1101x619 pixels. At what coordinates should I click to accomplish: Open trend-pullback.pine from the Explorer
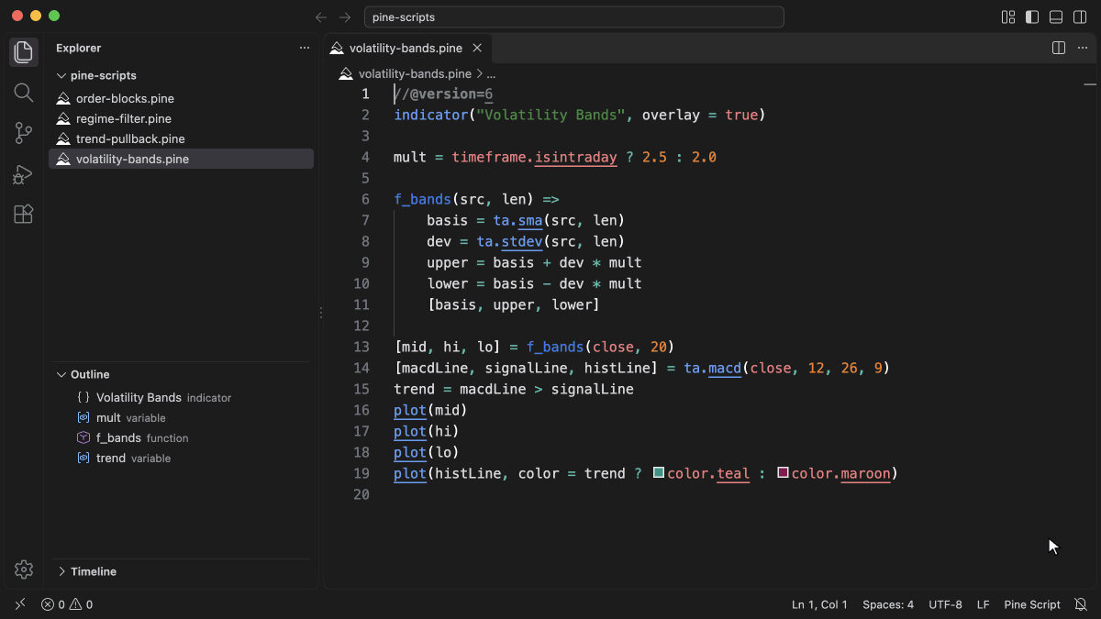point(181,139)
